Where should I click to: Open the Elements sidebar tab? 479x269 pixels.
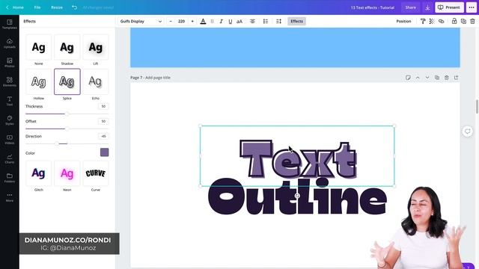point(10,81)
